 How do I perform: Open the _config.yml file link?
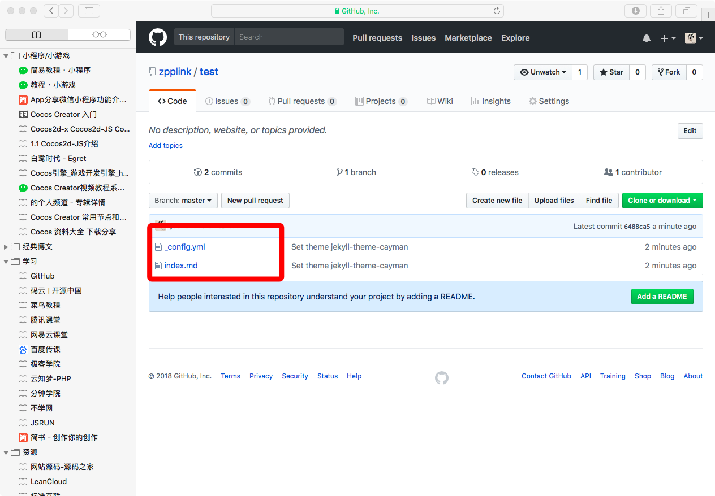(184, 247)
